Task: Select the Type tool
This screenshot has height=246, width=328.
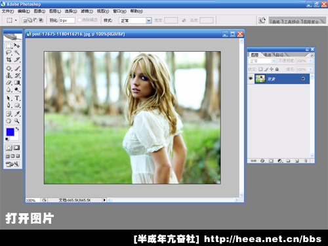Action: point(17,98)
